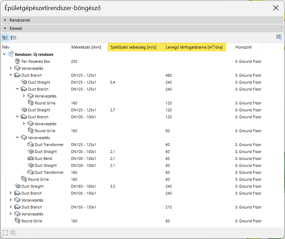This screenshot has width=285, height=239.
Task: Switch to the flat list view icon
Action: coord(14,37)
